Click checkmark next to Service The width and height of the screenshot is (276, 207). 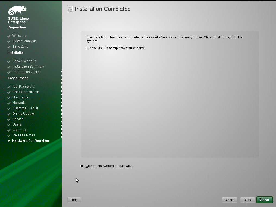click(9, 119)
